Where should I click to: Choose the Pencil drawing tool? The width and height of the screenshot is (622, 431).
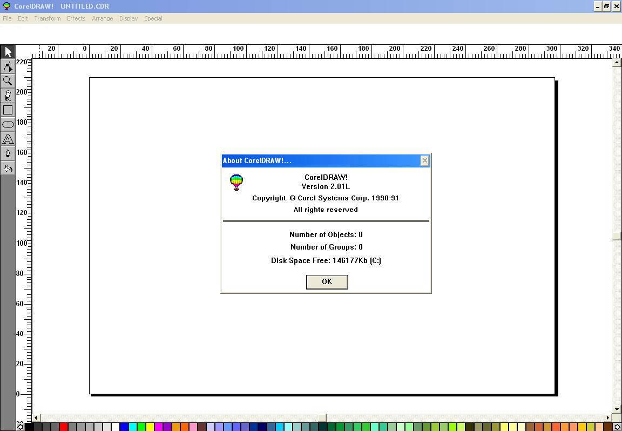tap(8, 96)
